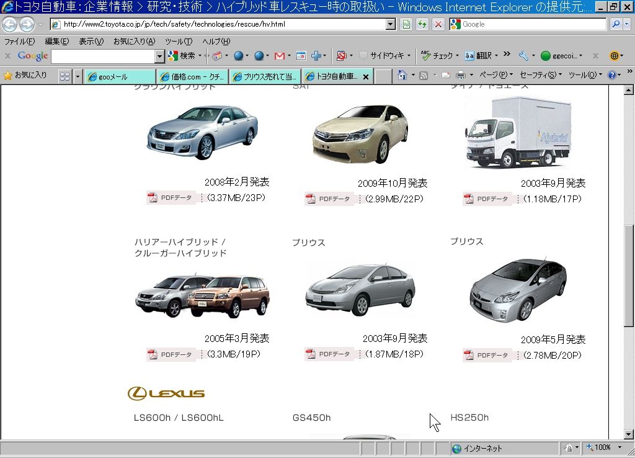The height and width of the screenshot is (458, 635).
Task: Open the 編集(E) menu
Action: click(56, 42)
